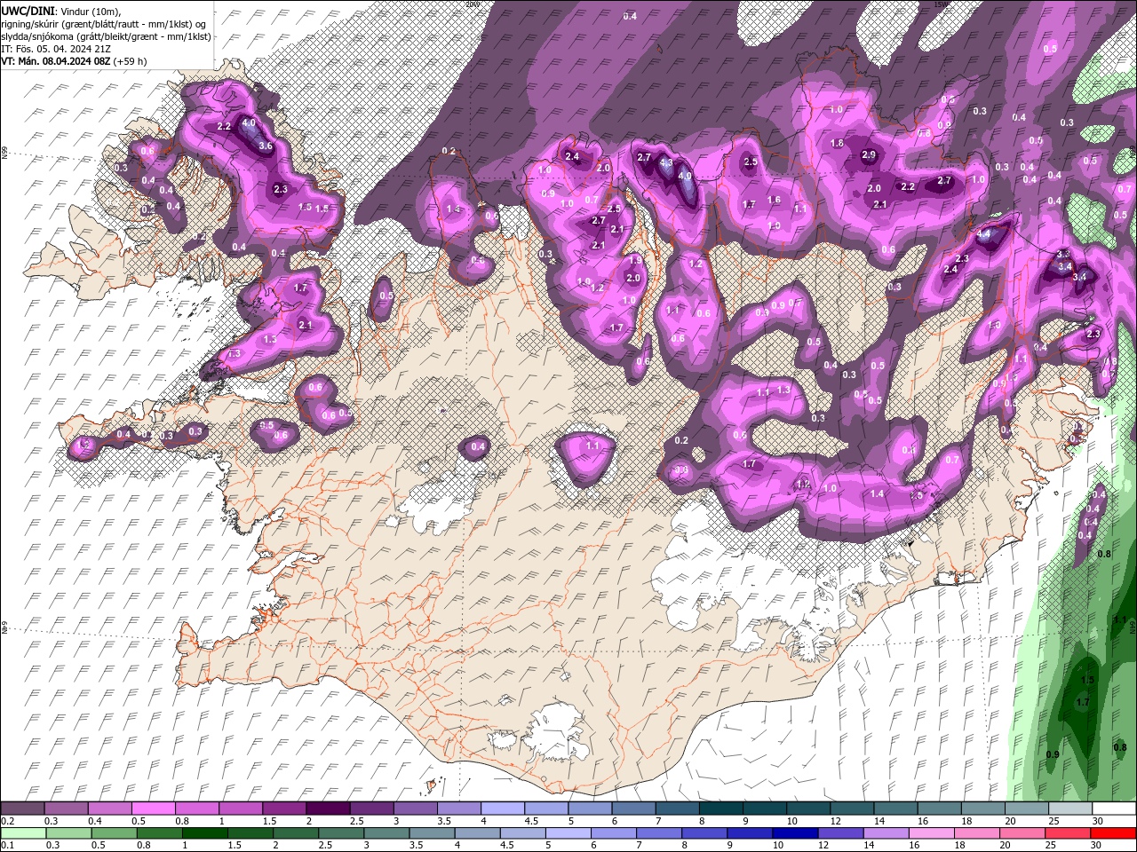Choose the periwinkle 4 swatch in snow legend
Image resolution: width=1137 pixels, height=852 pixels.
(x=503, y=809)
